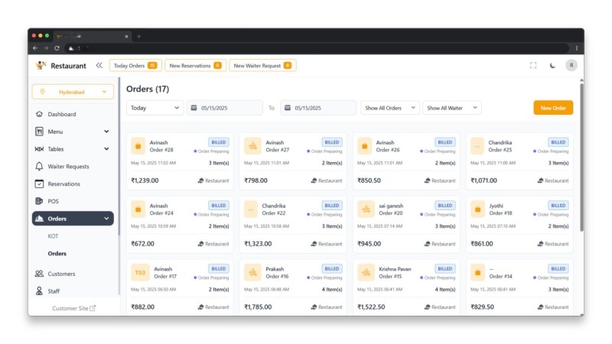Click Order #26 bag icon

coord(365,146)
